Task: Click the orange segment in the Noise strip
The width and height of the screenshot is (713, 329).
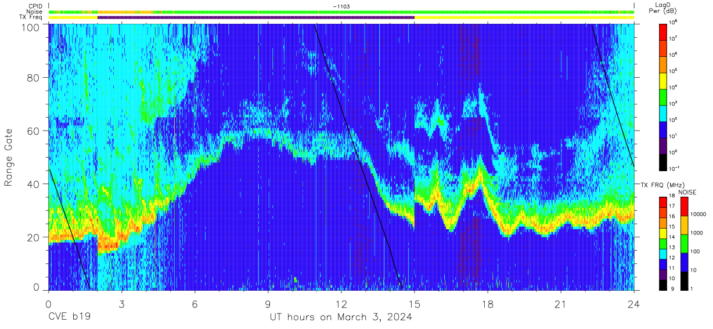Action: click(x=125, y=12)
